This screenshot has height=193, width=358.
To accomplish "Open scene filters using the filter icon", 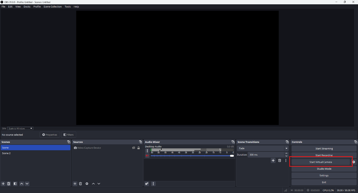I will click(15, 183).
